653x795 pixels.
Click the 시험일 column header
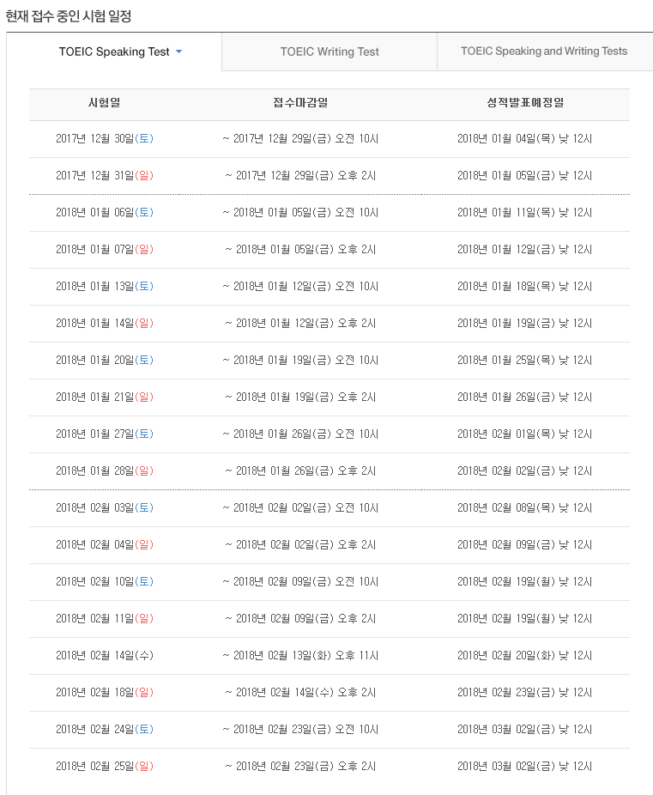[105, 103]
